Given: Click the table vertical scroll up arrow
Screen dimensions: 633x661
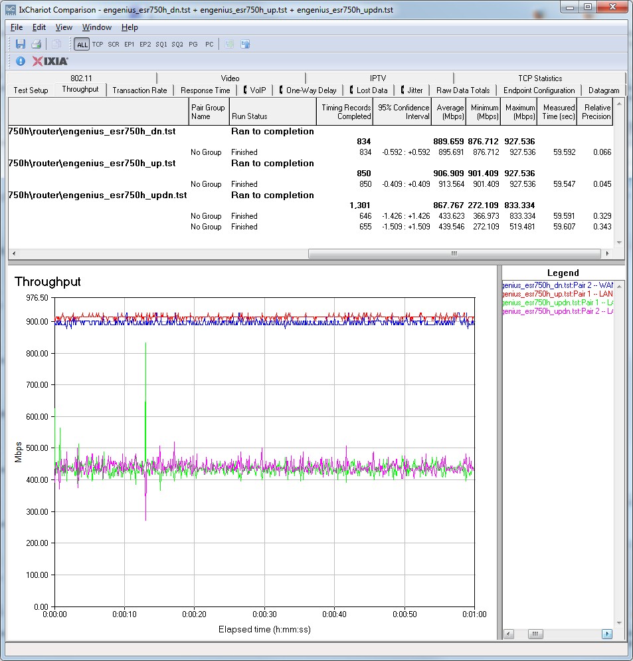Looking at the screenshot, I should [619, 104].
